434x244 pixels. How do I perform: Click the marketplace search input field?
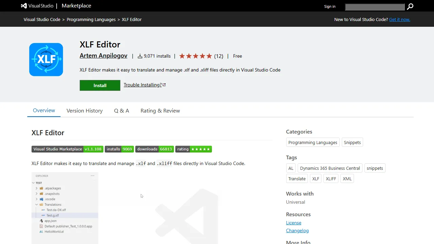point(375,7)
